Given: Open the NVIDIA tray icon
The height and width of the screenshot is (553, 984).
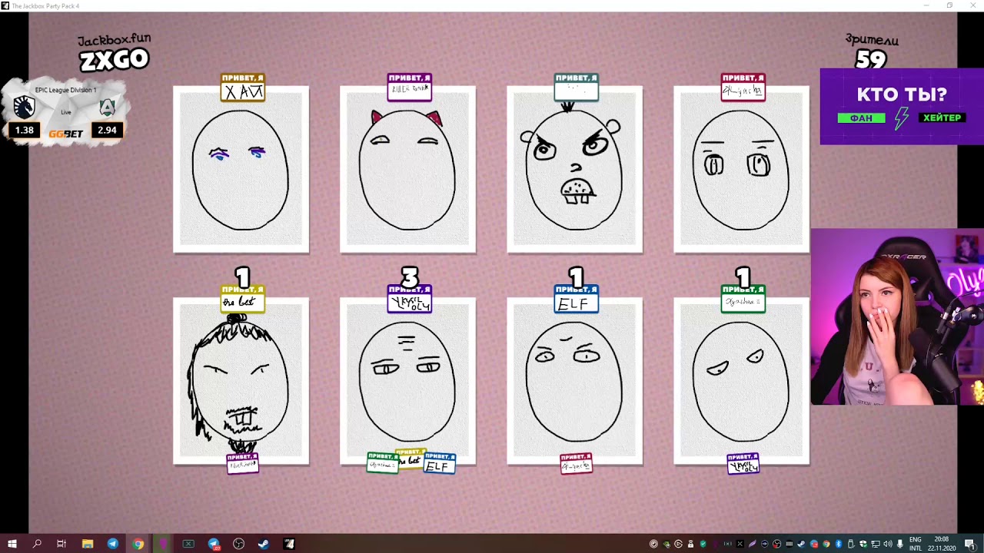Looking at the screenshot, I should 667,544.
